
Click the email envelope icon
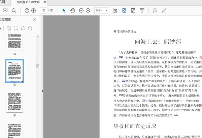tap(5, 10)
